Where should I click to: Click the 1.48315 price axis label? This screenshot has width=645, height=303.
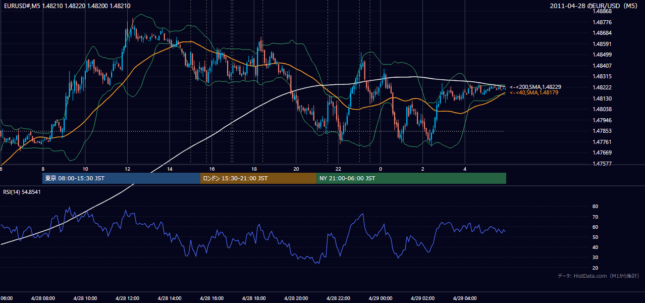(602, 76)
